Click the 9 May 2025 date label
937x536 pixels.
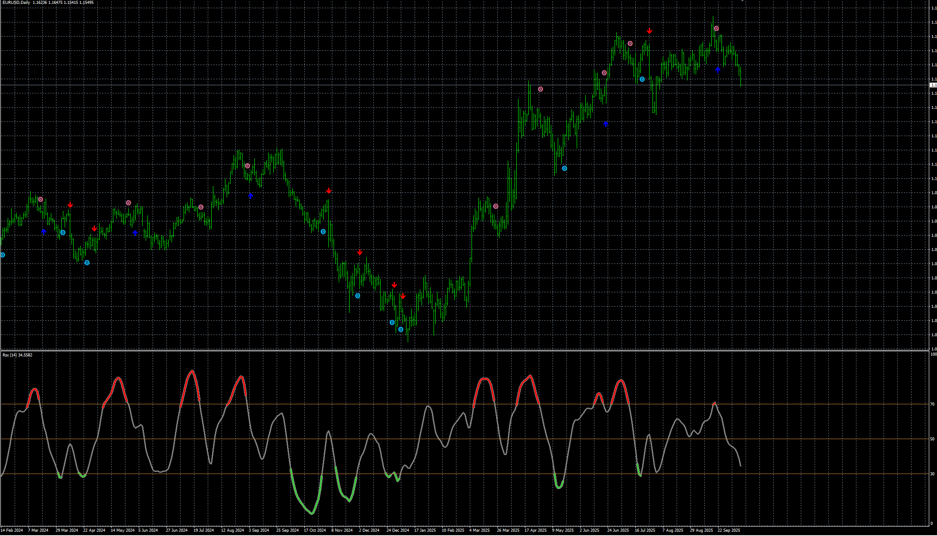click(562, 530)
